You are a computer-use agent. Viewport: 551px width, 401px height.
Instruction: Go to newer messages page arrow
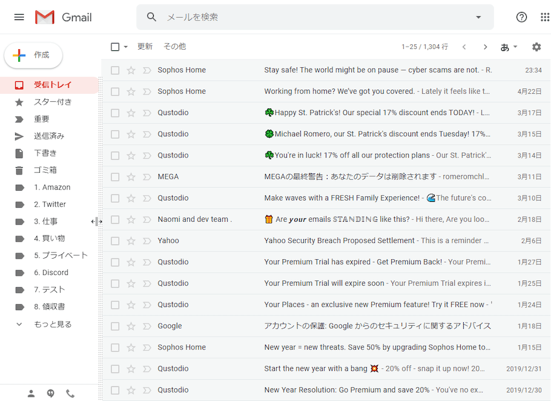click(x=464, y=47)
